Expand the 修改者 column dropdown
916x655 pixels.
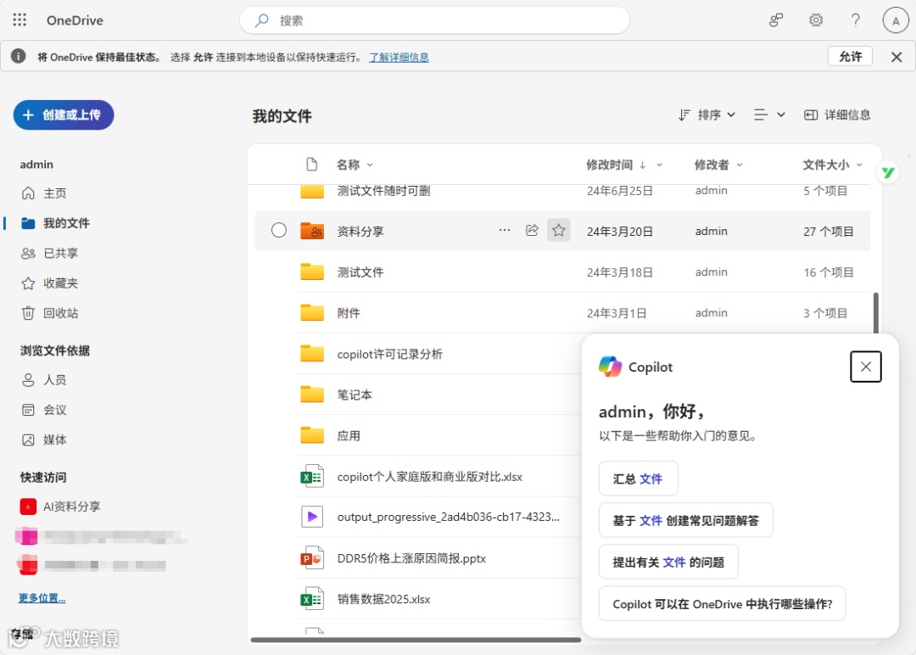[x=740, y=165]
